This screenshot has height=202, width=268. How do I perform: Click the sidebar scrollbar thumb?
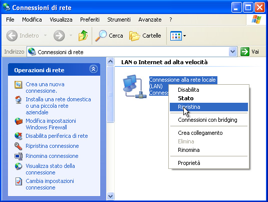[110, 94]
